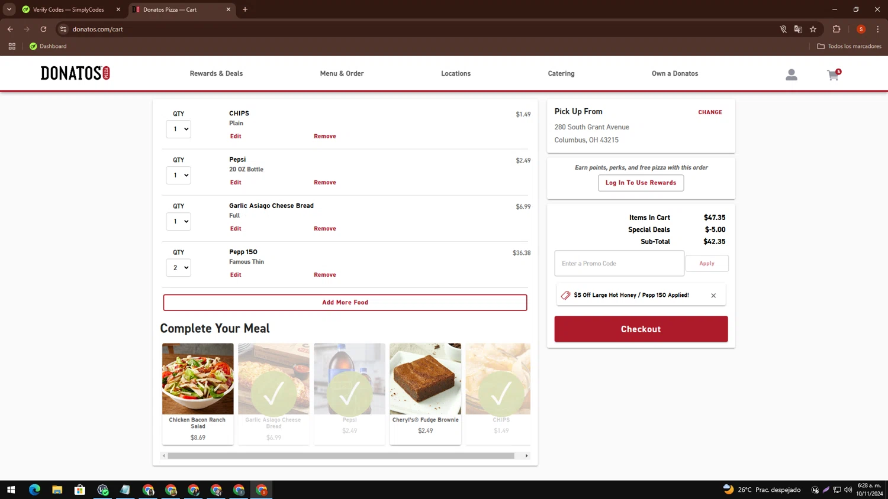Open File Explorer from taskbar
This screenshot has width=888, height=499.
coord(57,490)
